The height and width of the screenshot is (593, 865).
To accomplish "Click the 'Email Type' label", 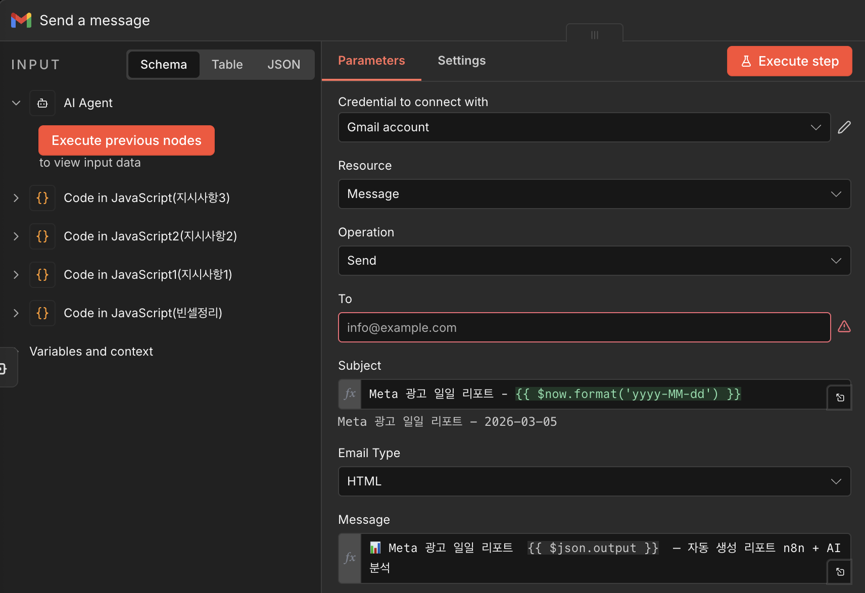I will pos(369,453).
